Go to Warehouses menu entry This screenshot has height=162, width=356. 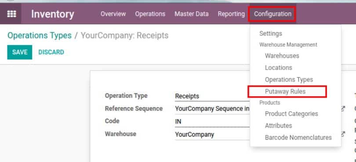[x=282, y=56]
